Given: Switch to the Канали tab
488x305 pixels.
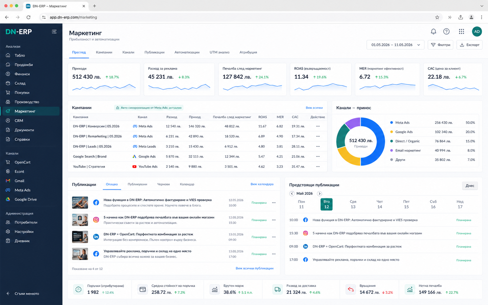Looking at the screenshot, I should point(128,52).
